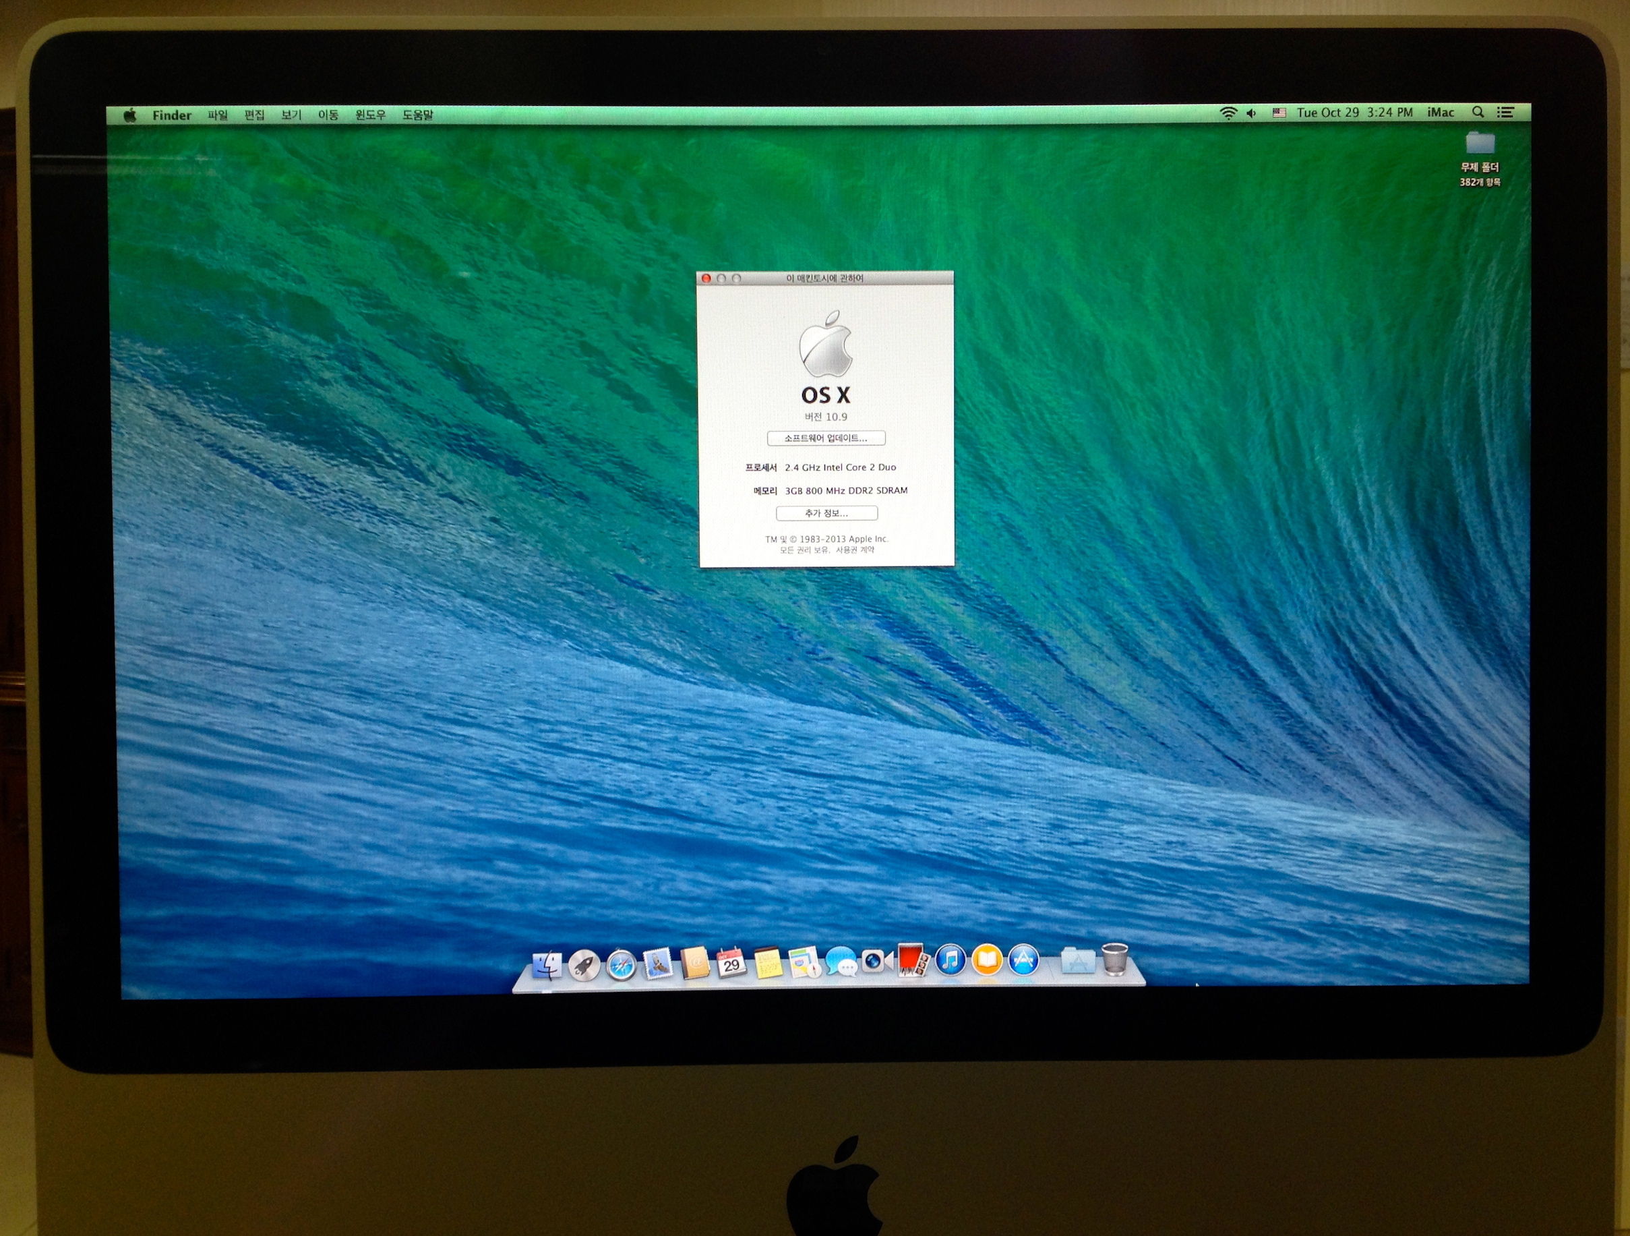Select the 무제 폴더 desktop folder
Image resolution: width=1630 pixels, height=1236 pixels.
[x=1480, y=144]
